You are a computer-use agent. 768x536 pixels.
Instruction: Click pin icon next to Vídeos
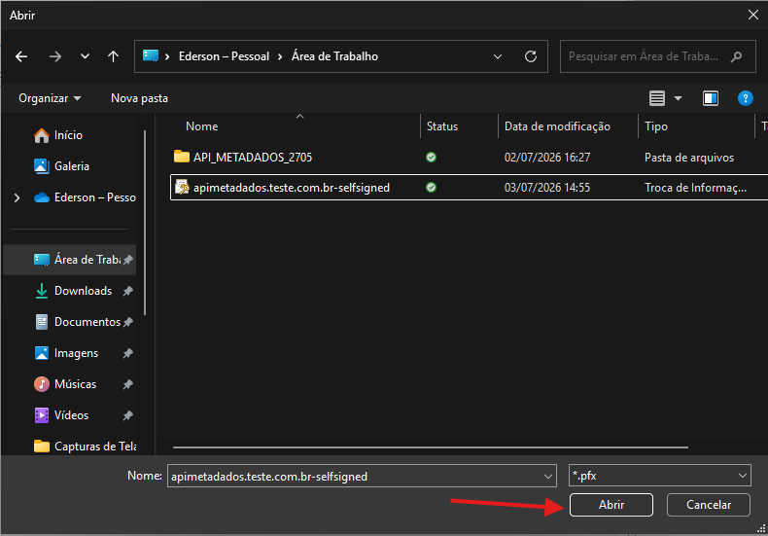tap(127, 415)
